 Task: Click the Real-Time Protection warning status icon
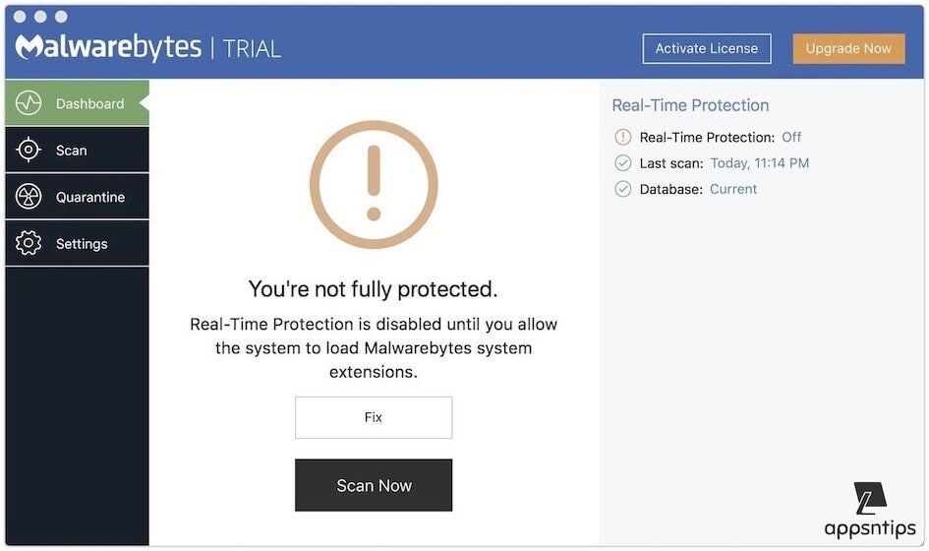click(x=622, y=138)
